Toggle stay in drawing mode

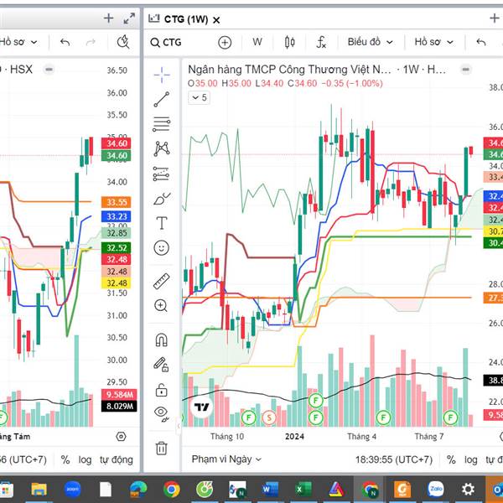point(161,365)
